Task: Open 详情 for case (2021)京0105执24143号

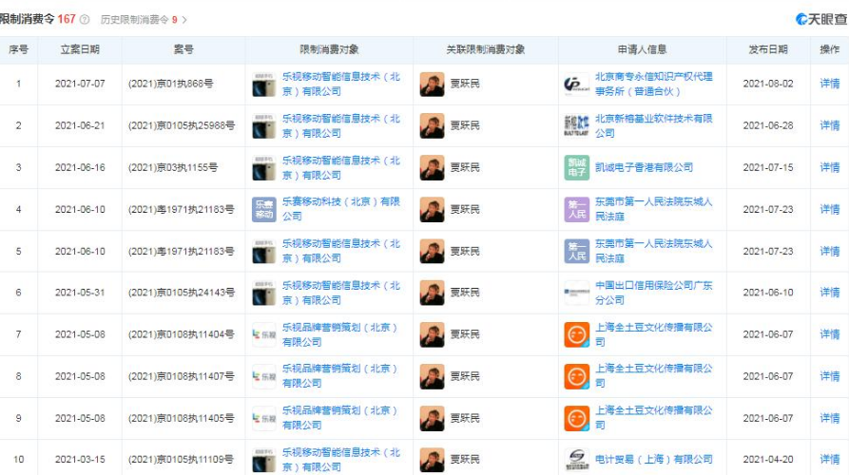Action: tap(829, 293)
